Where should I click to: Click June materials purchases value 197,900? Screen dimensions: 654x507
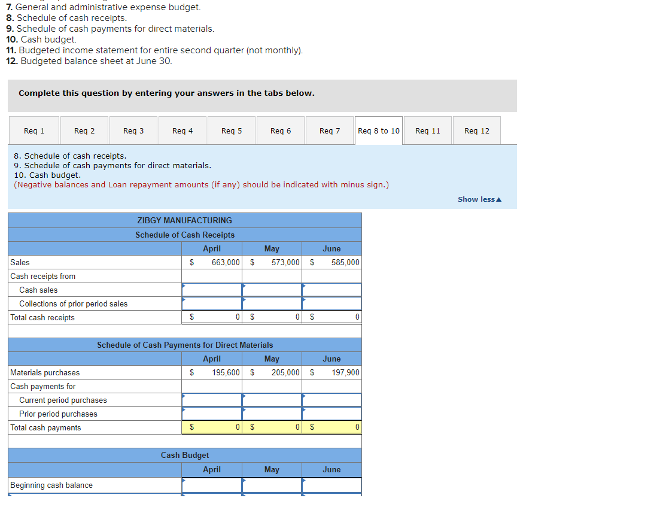coord(345,372)
